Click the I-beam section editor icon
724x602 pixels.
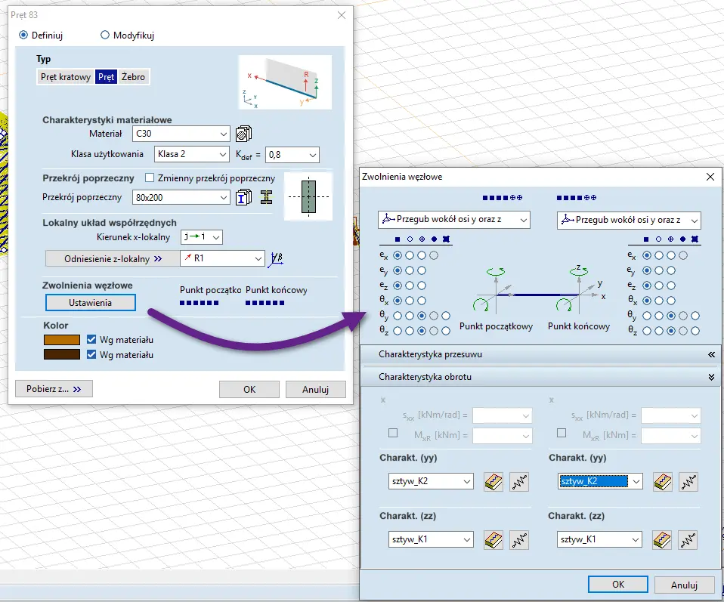click(x=266, y=197)
